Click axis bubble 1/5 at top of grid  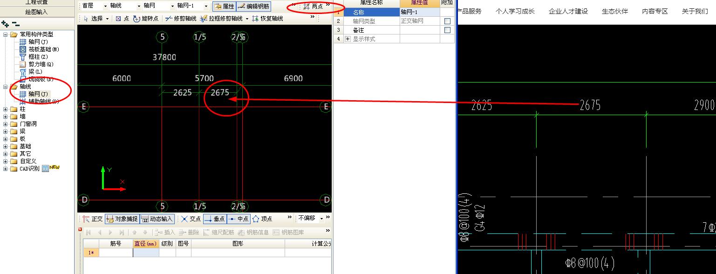tap(199, 37)
